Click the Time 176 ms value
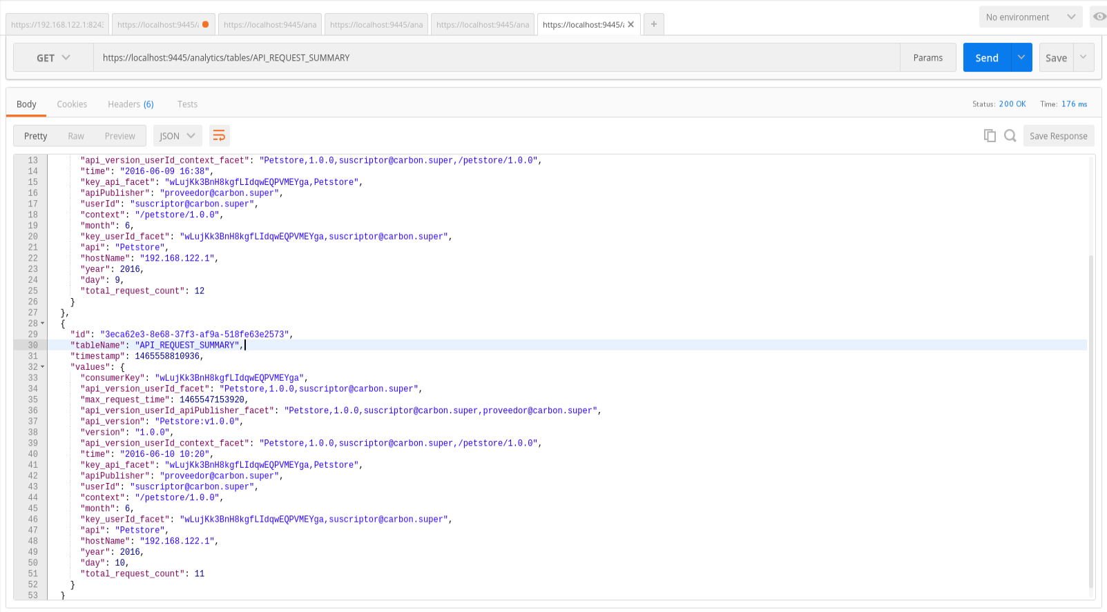 pos(1075,104)
